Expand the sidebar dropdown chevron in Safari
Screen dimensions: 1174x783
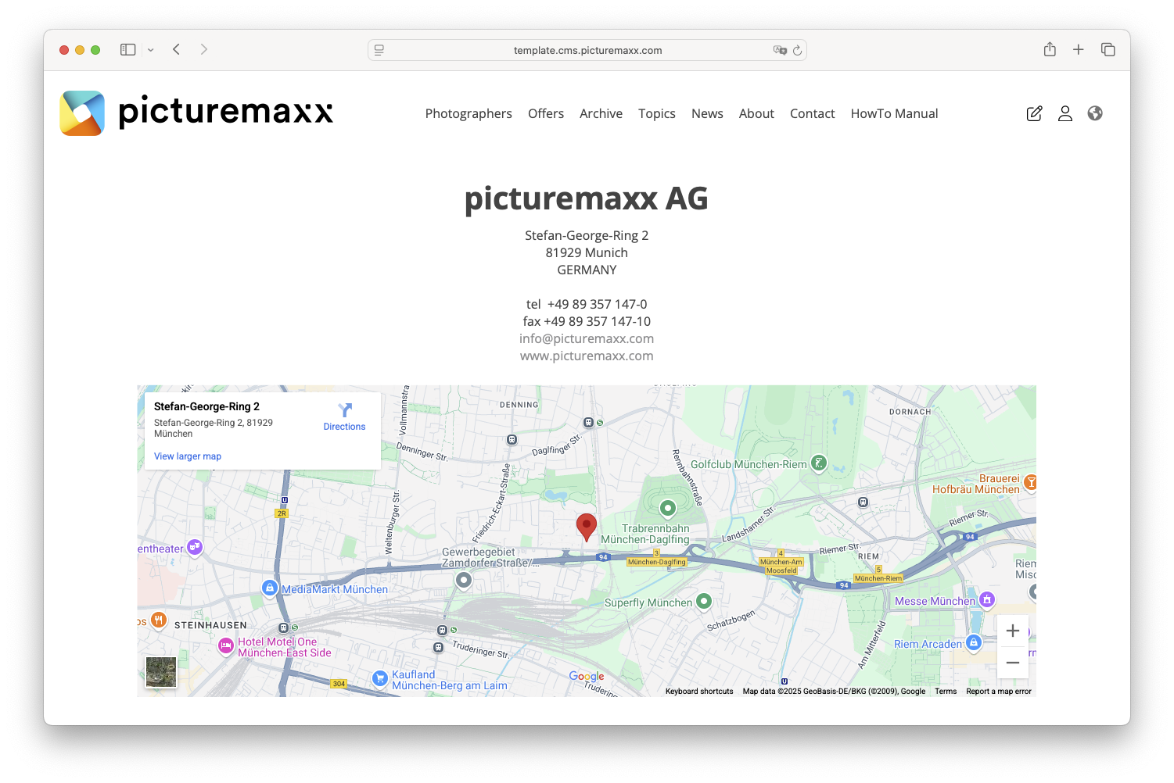click(x=151, y=50)
